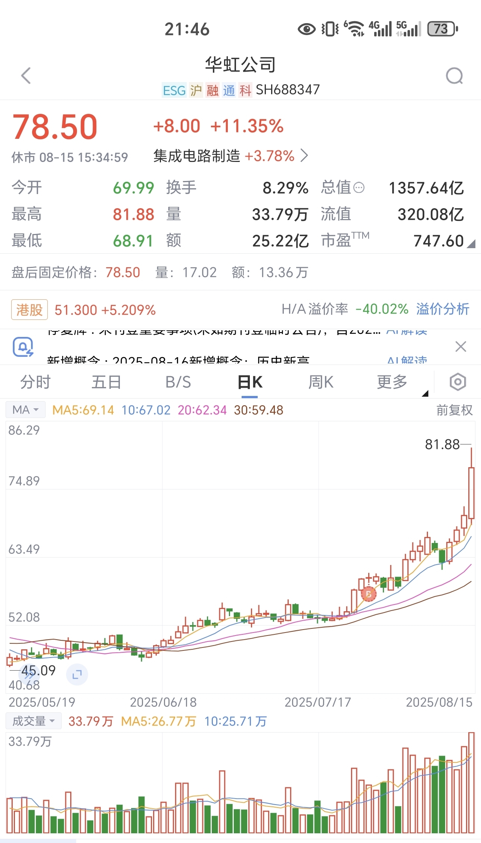Tap the 沪 tag badge
The height and width of the screenshot is (843, 481).
[196, 90]
